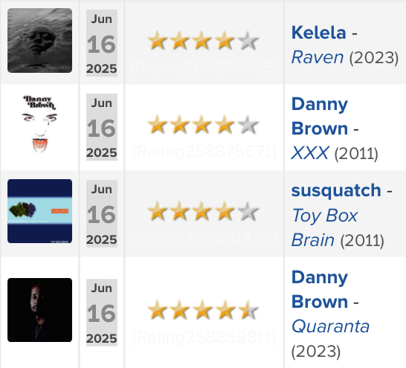Image resolution: width=406 pixels, height=368 pixels.
Task: Click the fifth star on Toy Box Brain's rating
Action: tap(248, 211)
